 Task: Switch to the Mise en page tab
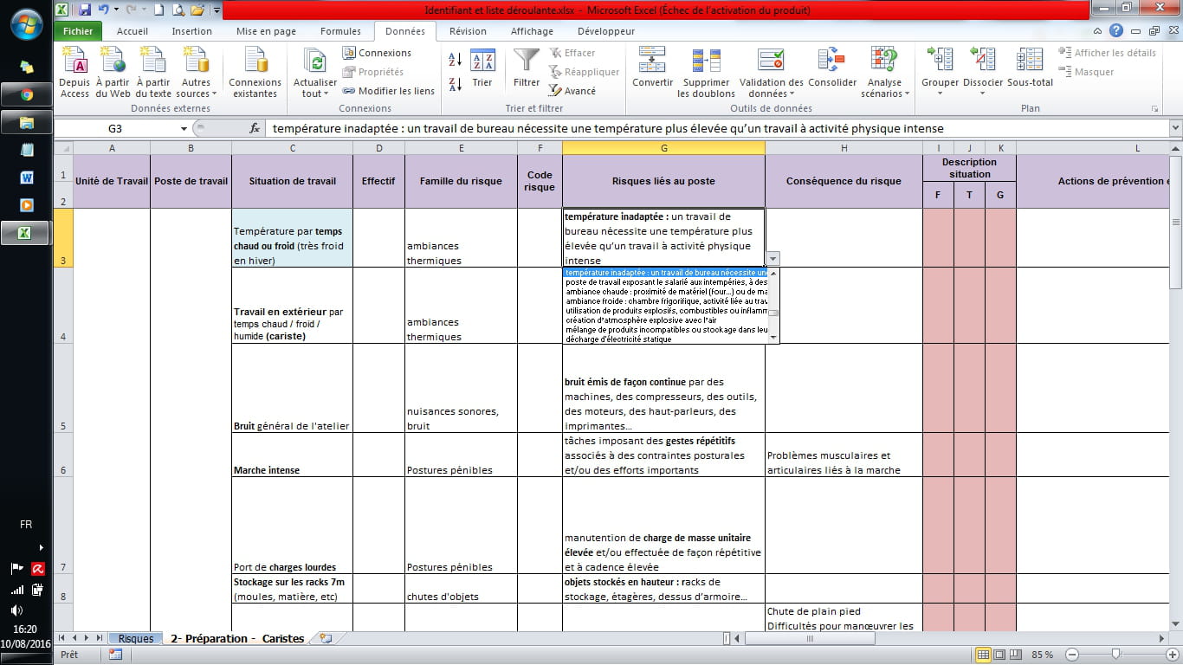265,31
